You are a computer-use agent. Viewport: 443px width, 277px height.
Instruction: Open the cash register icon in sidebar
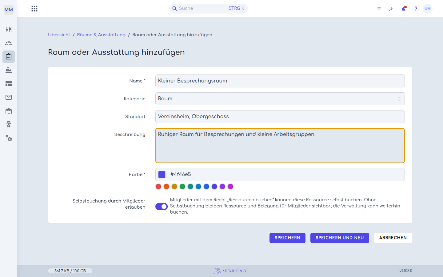click(9, 70)
